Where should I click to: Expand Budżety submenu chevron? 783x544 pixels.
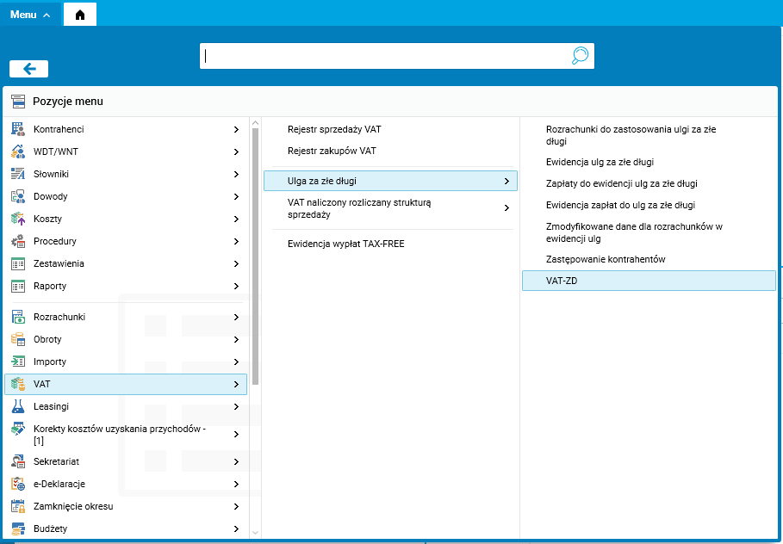point(236,529)
